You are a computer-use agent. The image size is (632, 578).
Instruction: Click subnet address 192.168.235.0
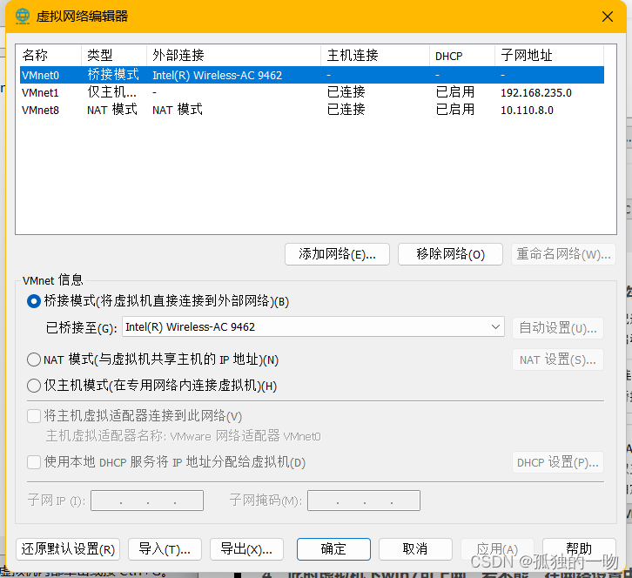pos(536,92)
